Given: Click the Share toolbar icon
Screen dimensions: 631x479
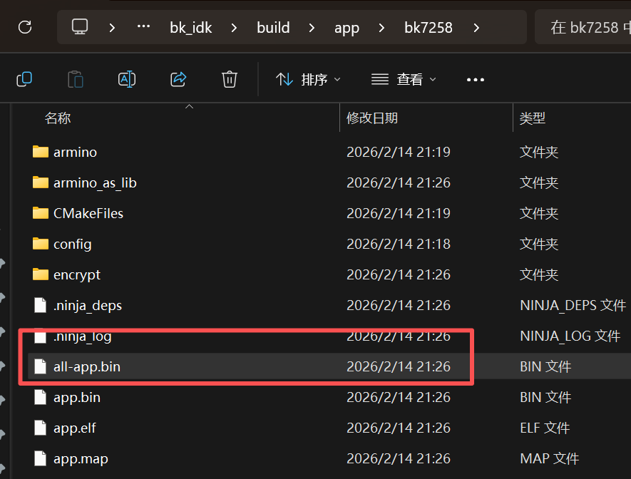Looking at the screenshot, I should coord(178,79).
